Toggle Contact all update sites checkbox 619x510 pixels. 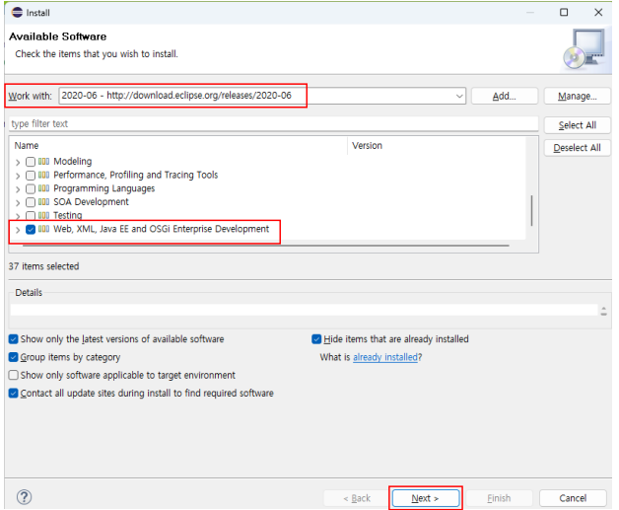(14, 393)
